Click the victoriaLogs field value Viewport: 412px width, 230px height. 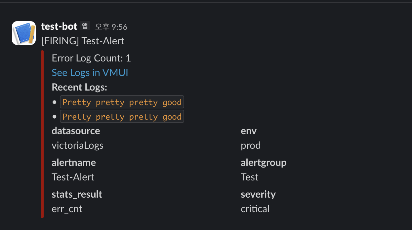click(77, 145)
